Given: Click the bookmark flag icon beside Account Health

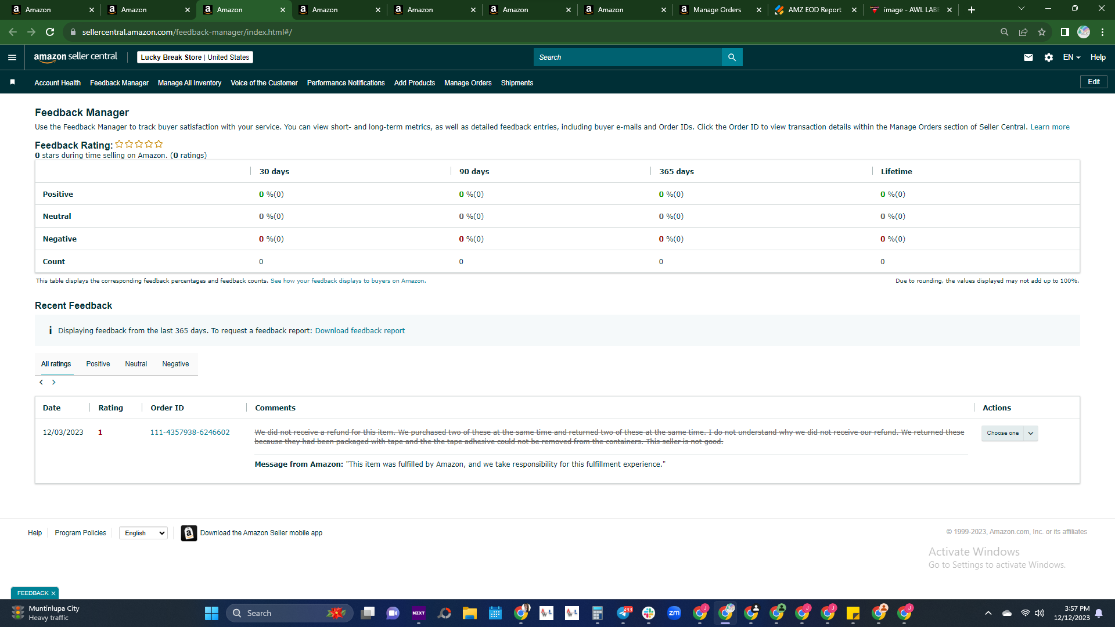Looking at the screenshot, I should coord(12,82).
